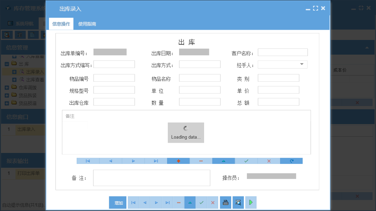Click inside the 客户名称 input field

pos(283,52)
